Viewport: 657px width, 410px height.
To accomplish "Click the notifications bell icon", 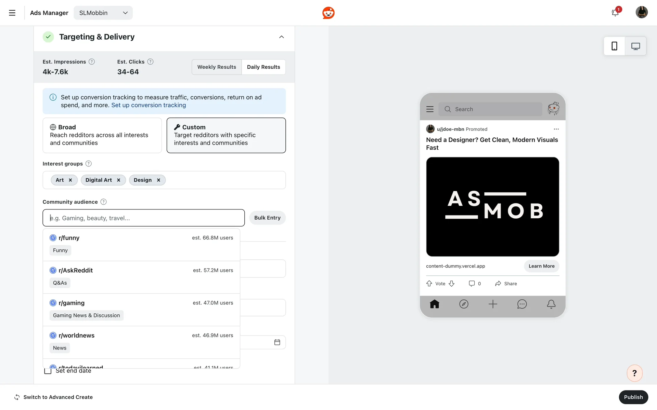I will 615,13.
